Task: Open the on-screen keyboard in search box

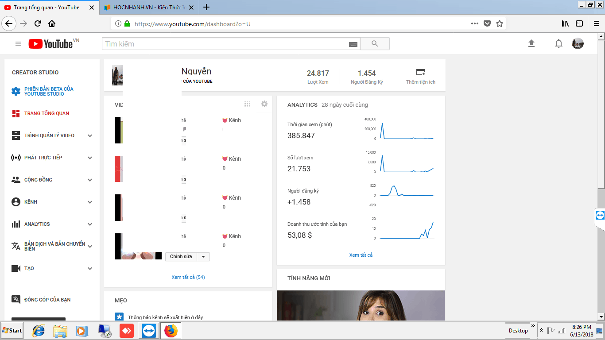Action: click(353, 44)
